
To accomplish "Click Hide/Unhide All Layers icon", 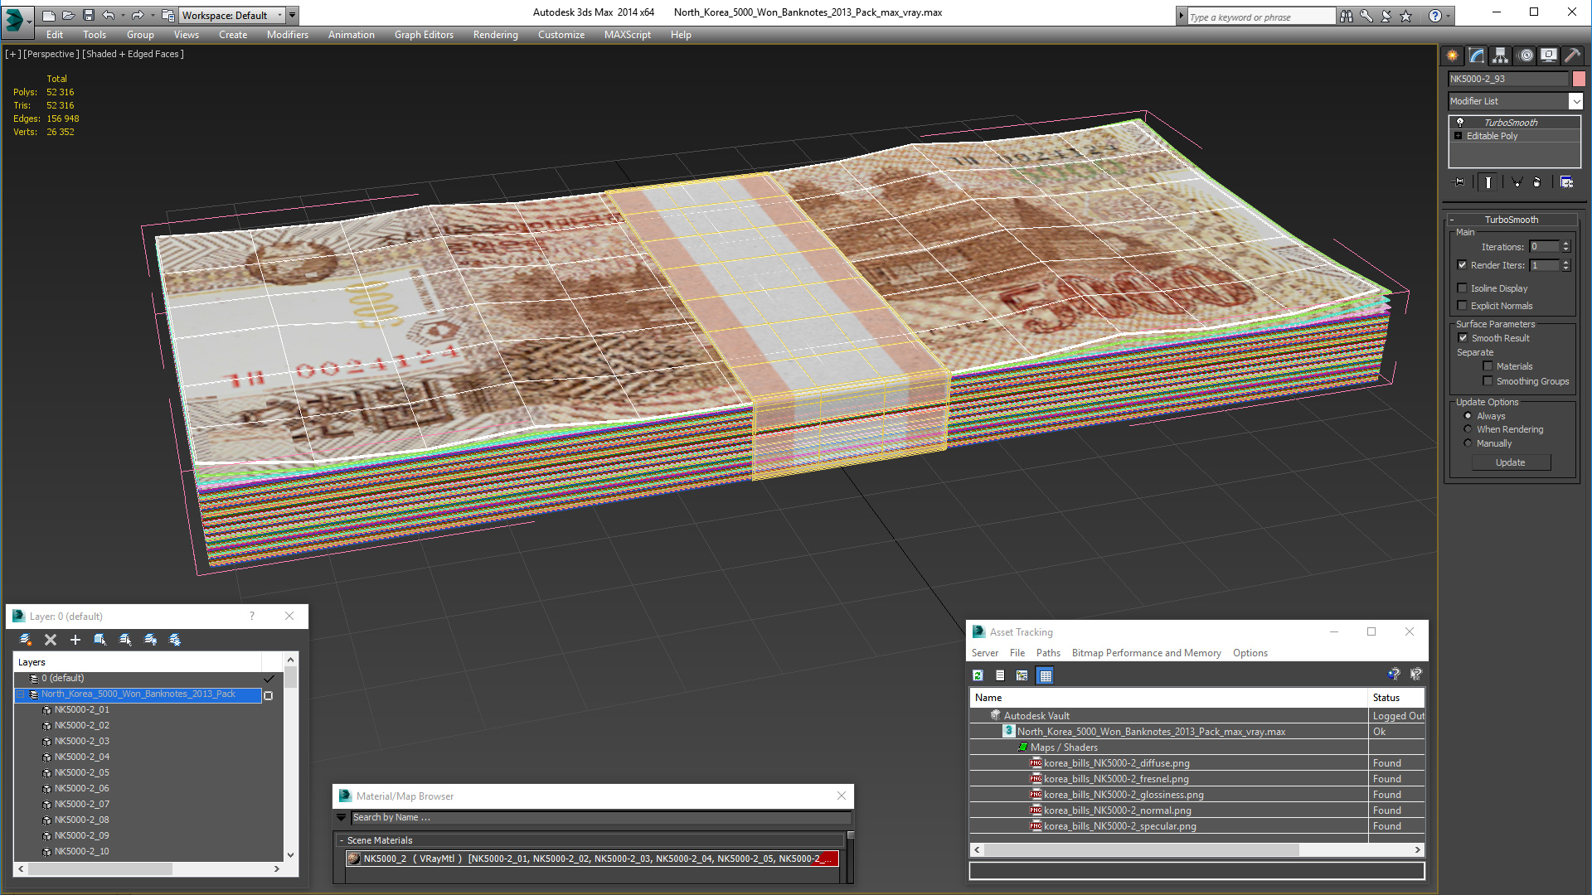I will (150, 640).
